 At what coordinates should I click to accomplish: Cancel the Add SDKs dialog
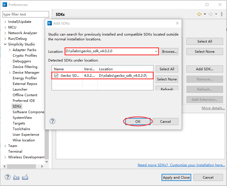tap(166, 121)
